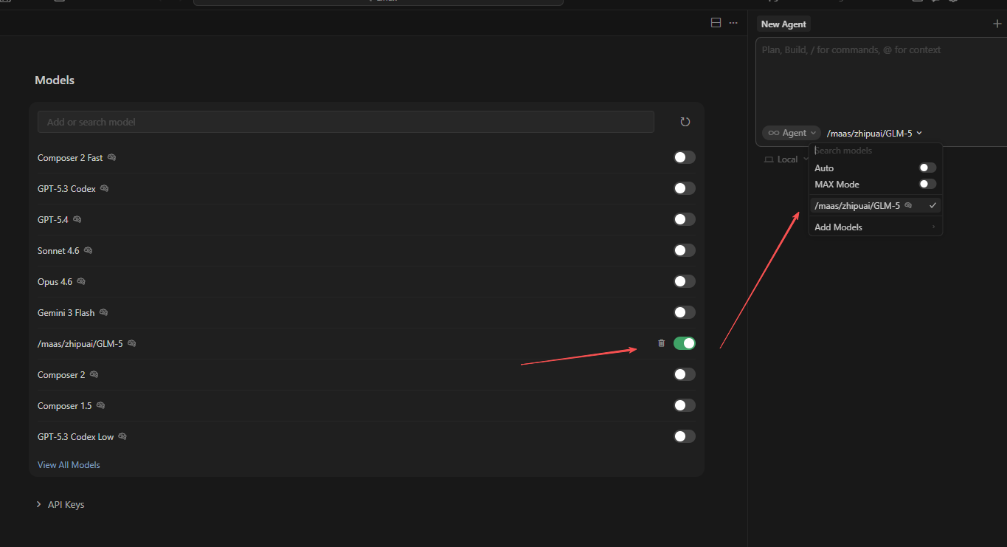The width and height of the screenshot is (1007, 547).
Task: Open the View All Models link
Action: (69, 465)
